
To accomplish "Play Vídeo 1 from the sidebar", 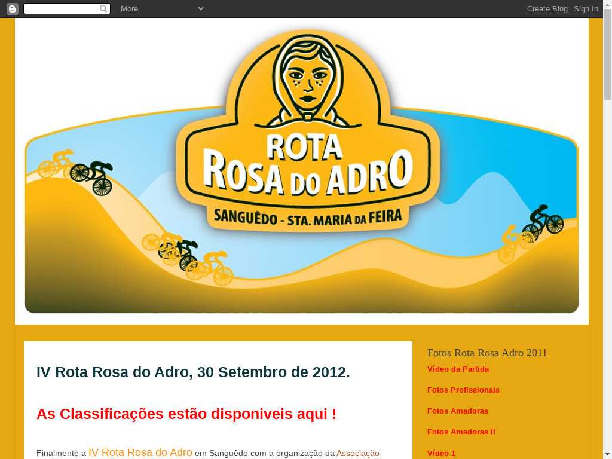I will pos(441,453).
